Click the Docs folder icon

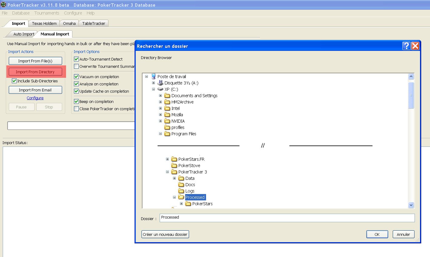click(x=181, y=185)
